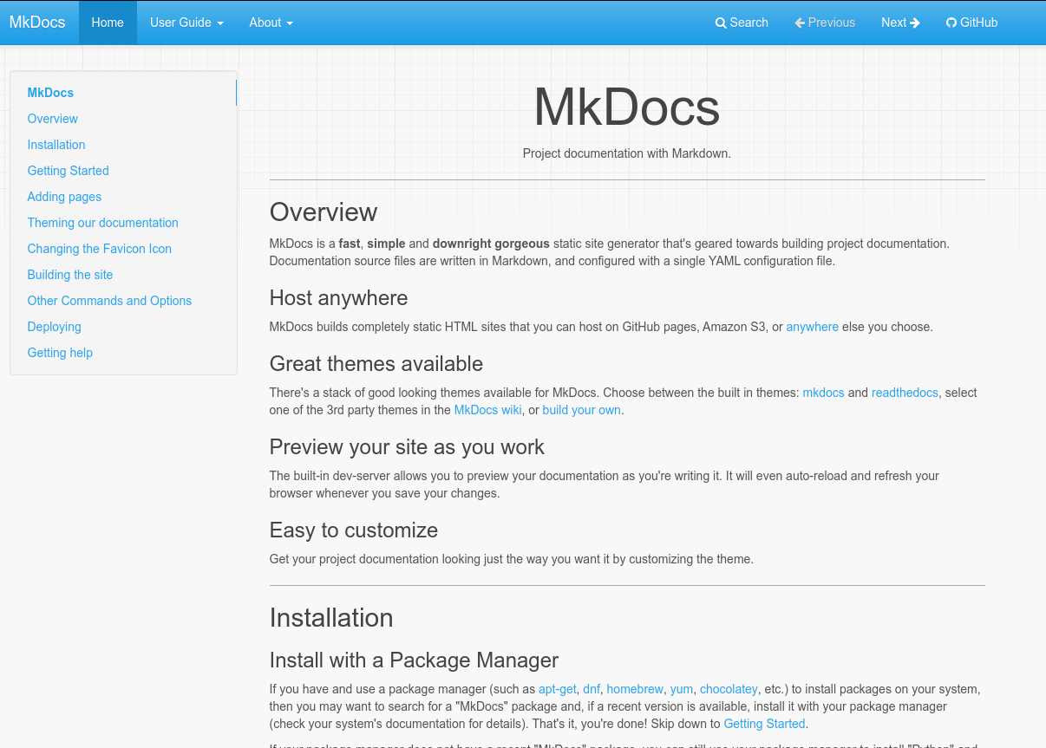Open Other Commands and Options entry
The height and width of the screenshot is (748, 1046).
pyautogui.click(x=110, y=301)
